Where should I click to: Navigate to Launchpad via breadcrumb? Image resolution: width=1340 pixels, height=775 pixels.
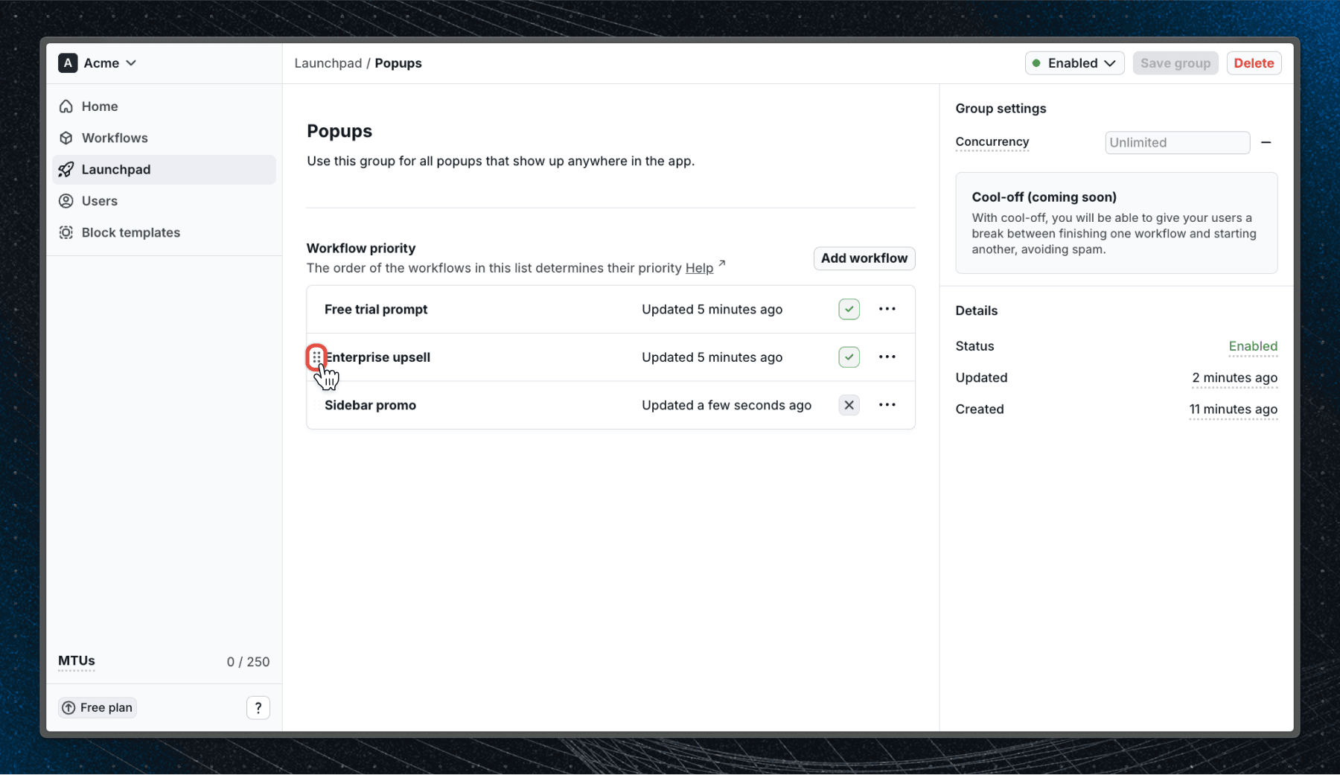point(328,63)
